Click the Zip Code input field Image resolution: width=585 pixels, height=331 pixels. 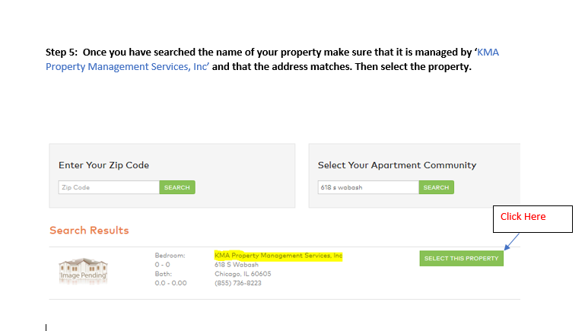tap(108, 187)
